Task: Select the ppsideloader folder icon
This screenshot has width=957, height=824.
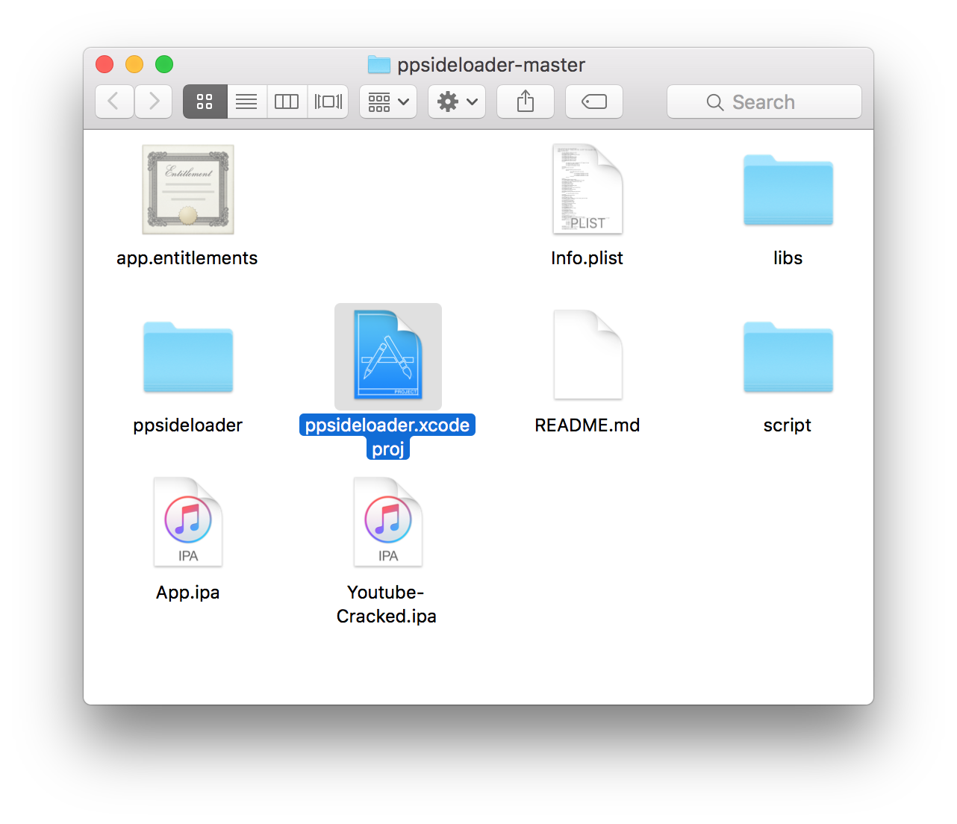Action: tap(188, 358)
